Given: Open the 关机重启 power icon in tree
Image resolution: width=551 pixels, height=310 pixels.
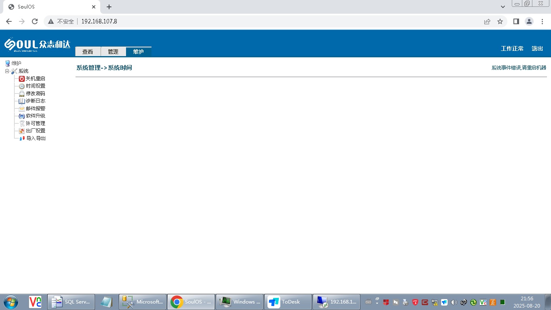Looking at the screenshot, I should (x=22, y=79).
